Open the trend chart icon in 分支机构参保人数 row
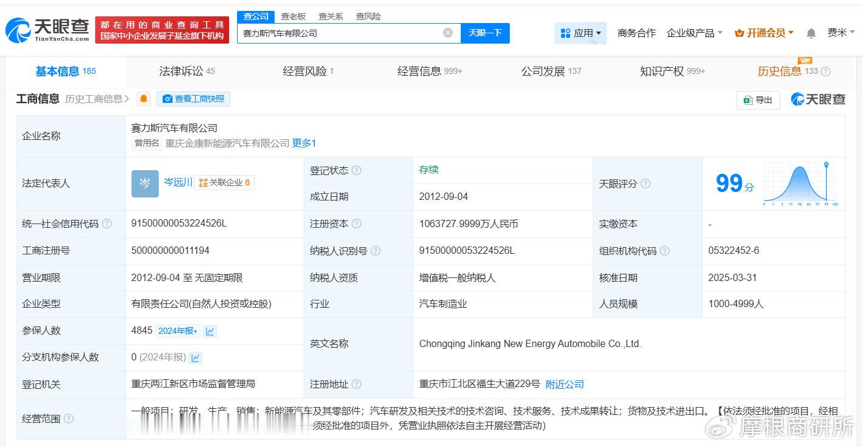The width and height of the screenshot is (862, 447). coord(195,357)
